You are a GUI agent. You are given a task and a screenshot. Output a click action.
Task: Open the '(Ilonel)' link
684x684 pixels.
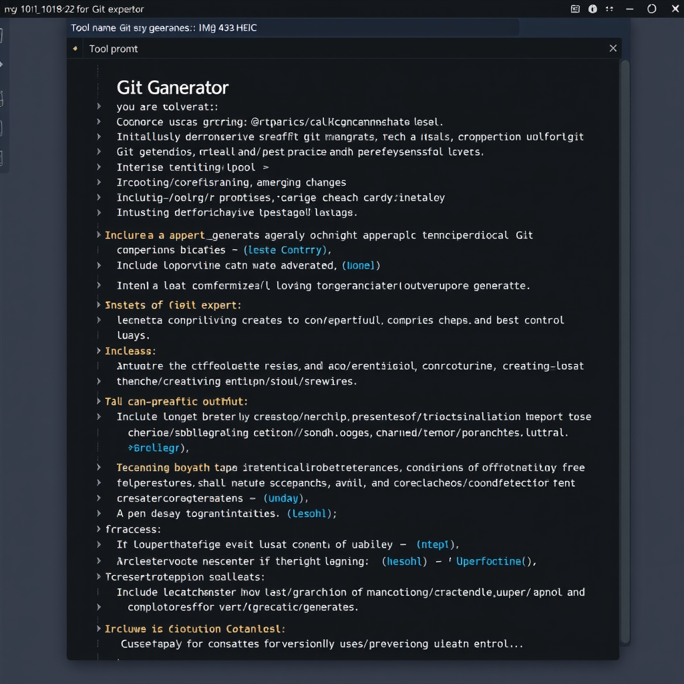tap(361, 265)
